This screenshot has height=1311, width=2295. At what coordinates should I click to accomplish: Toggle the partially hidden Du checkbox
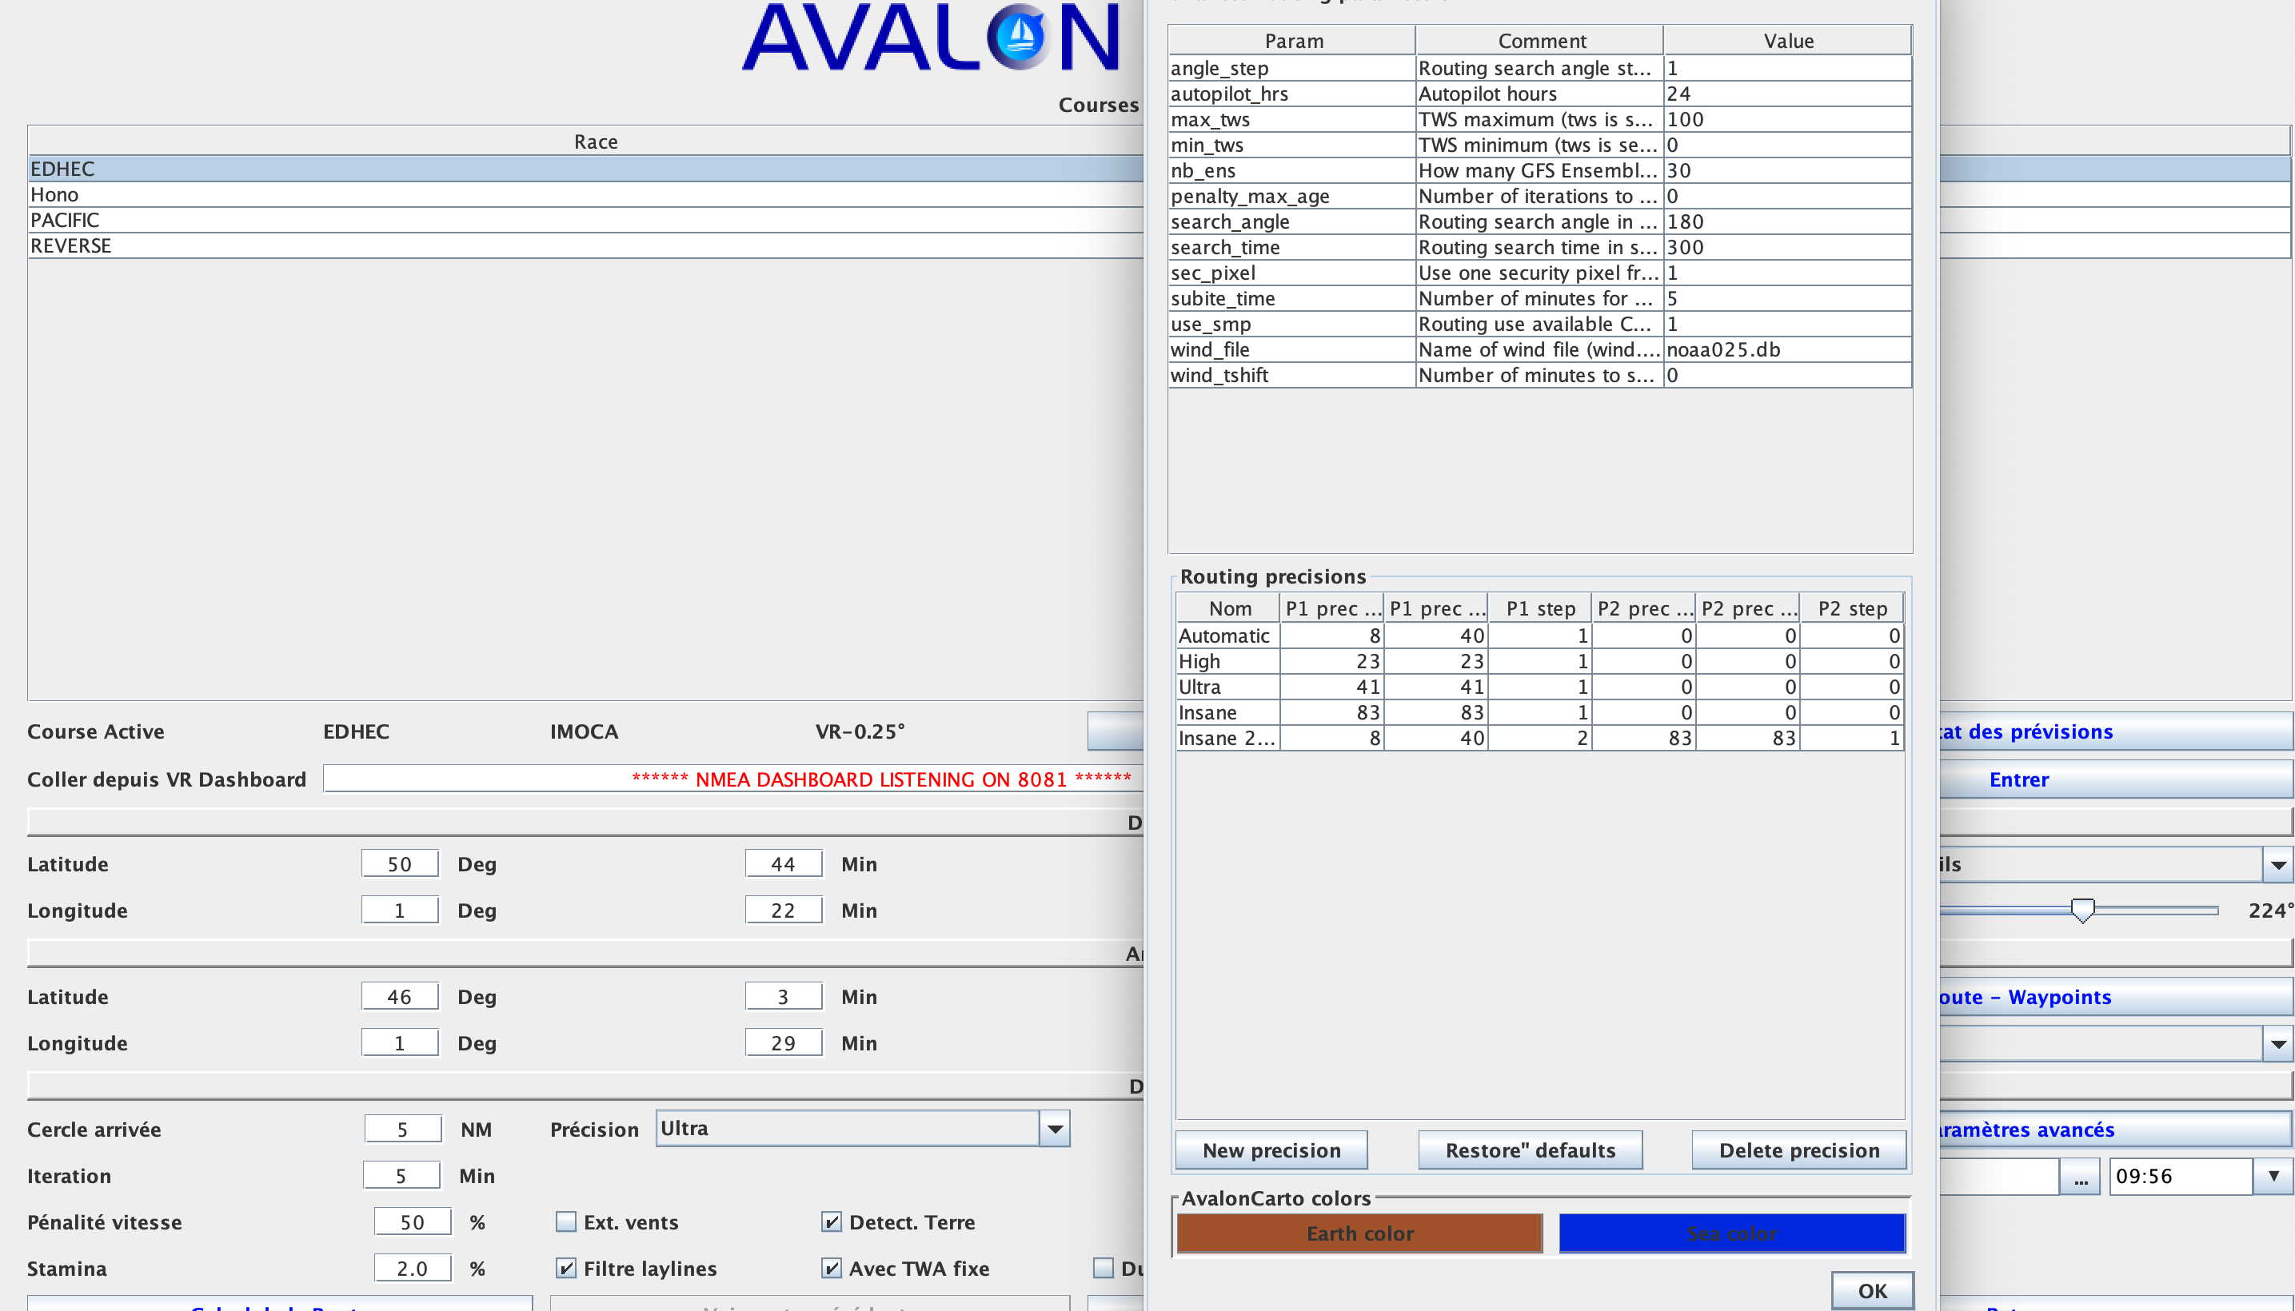[x=1104, y=1268]
